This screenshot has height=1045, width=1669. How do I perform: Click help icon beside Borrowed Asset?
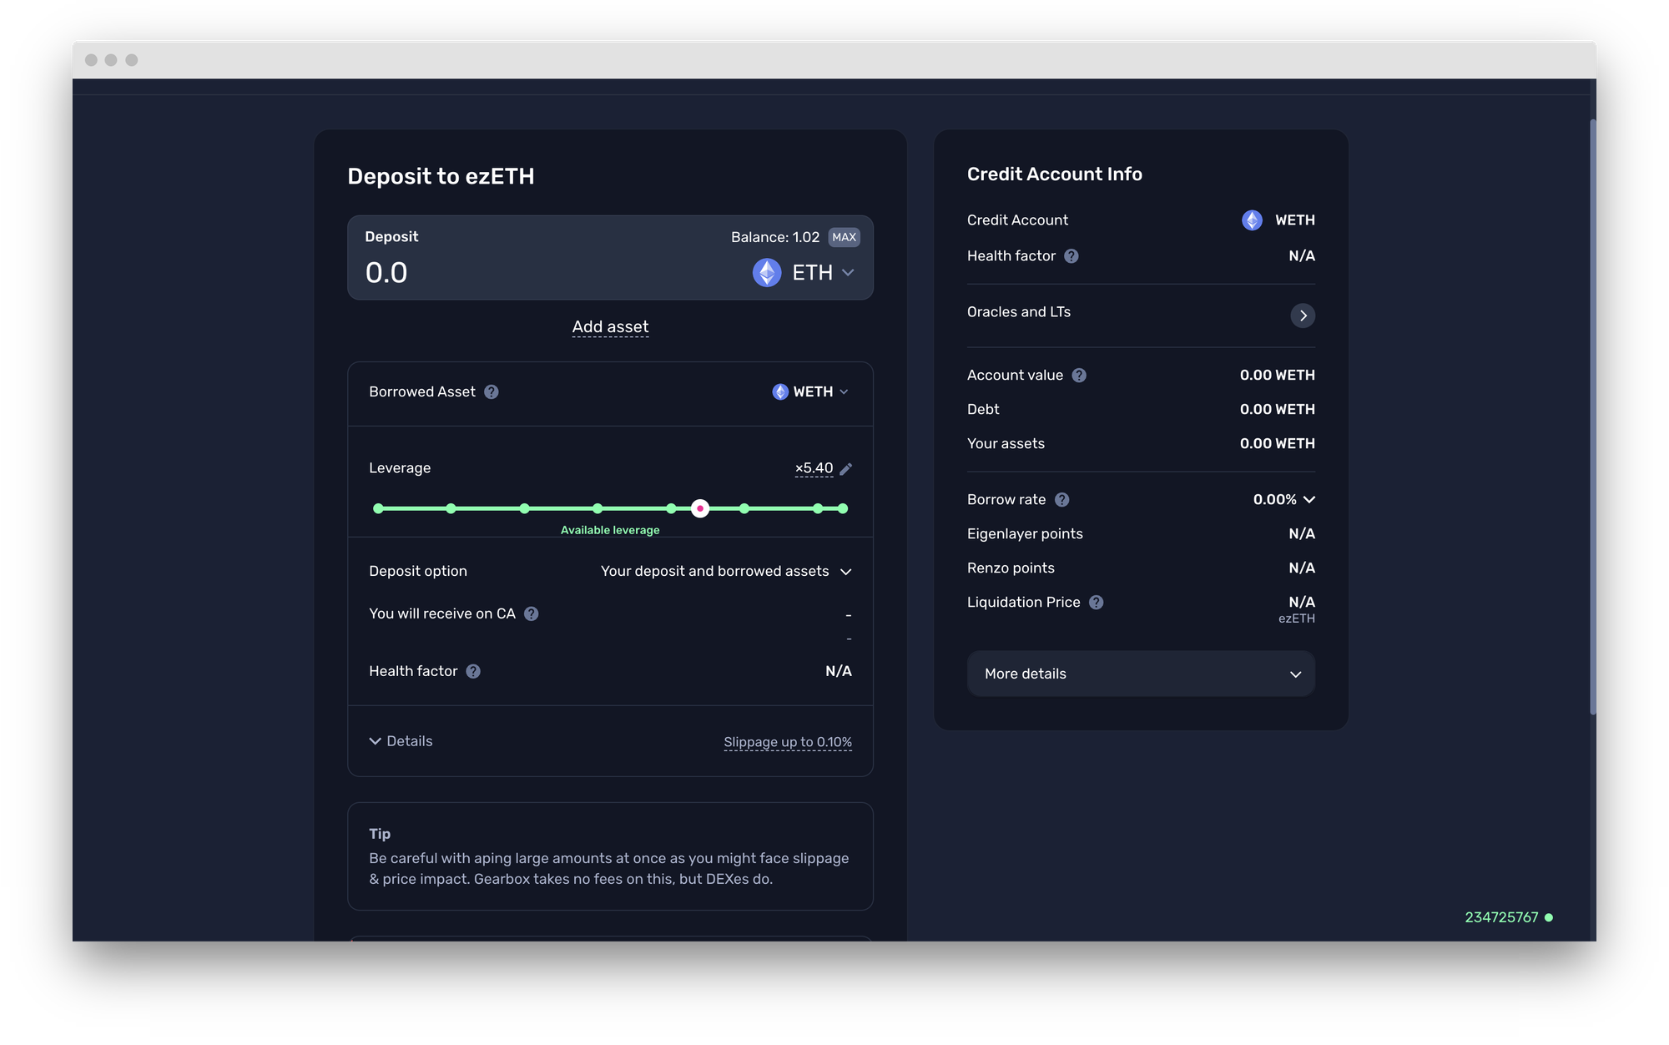pos(492,391)
